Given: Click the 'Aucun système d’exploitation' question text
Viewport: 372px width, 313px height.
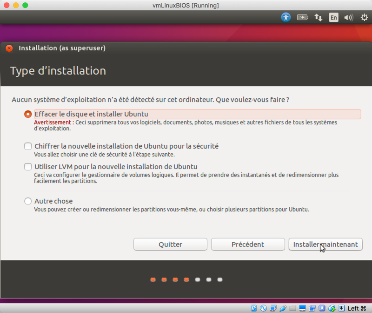Looking at the screenshot, I should point(150,100).
